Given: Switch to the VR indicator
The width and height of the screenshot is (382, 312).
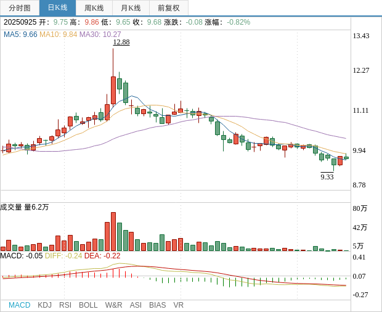Looking at the screenshot, I should [x=178, y=305].
